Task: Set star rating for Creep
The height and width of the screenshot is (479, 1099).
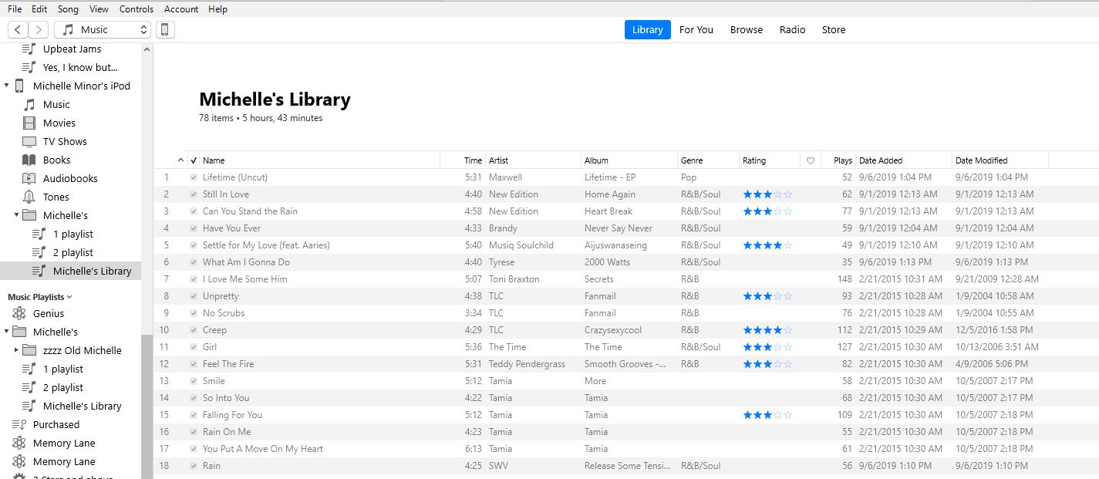Action: pos(767,330)
